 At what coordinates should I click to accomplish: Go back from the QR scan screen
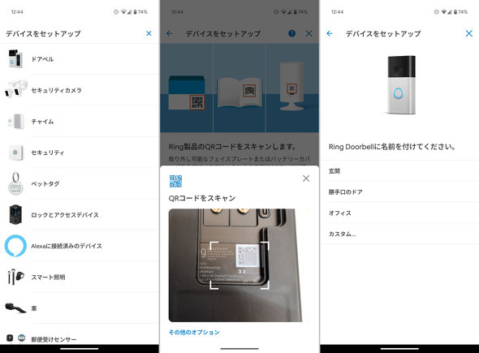click(x=169, y=33)
